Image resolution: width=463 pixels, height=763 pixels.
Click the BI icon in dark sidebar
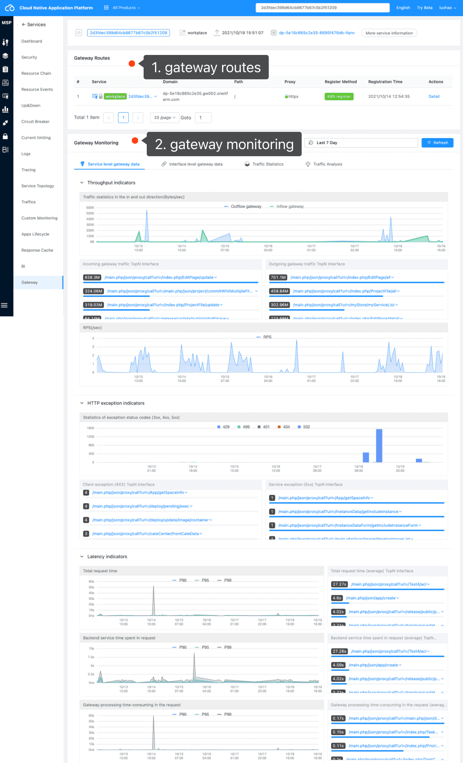(x=5, y=150)
